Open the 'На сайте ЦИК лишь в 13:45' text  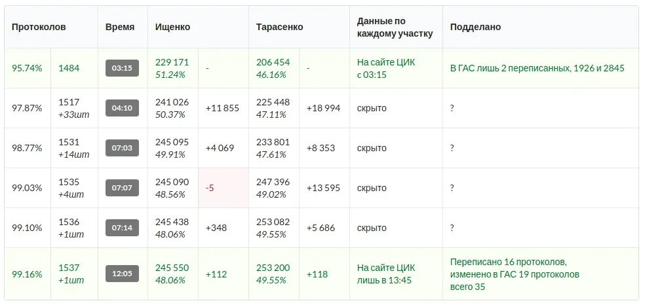pos(386,274)
